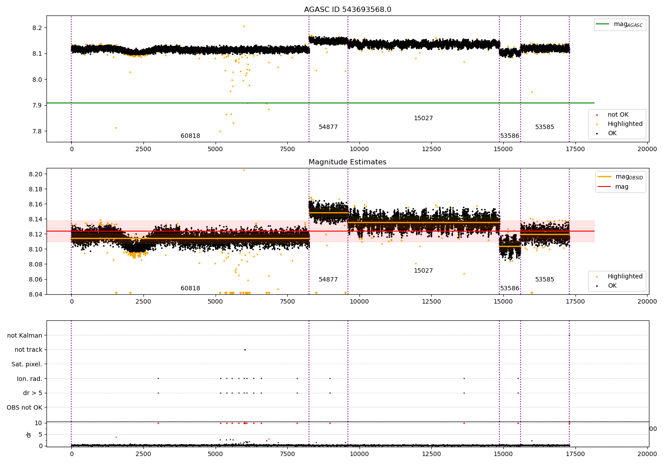Click the 15000 x-tick under the top plot

[x=503, y=149]
